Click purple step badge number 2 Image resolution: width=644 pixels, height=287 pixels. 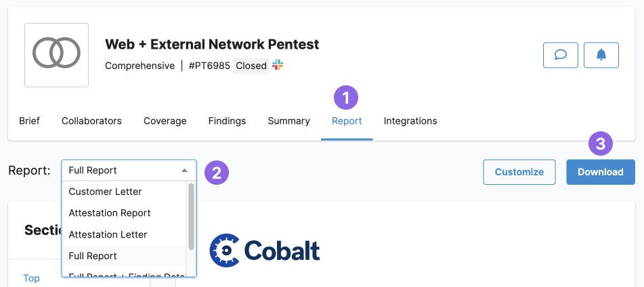coord(217,172)
